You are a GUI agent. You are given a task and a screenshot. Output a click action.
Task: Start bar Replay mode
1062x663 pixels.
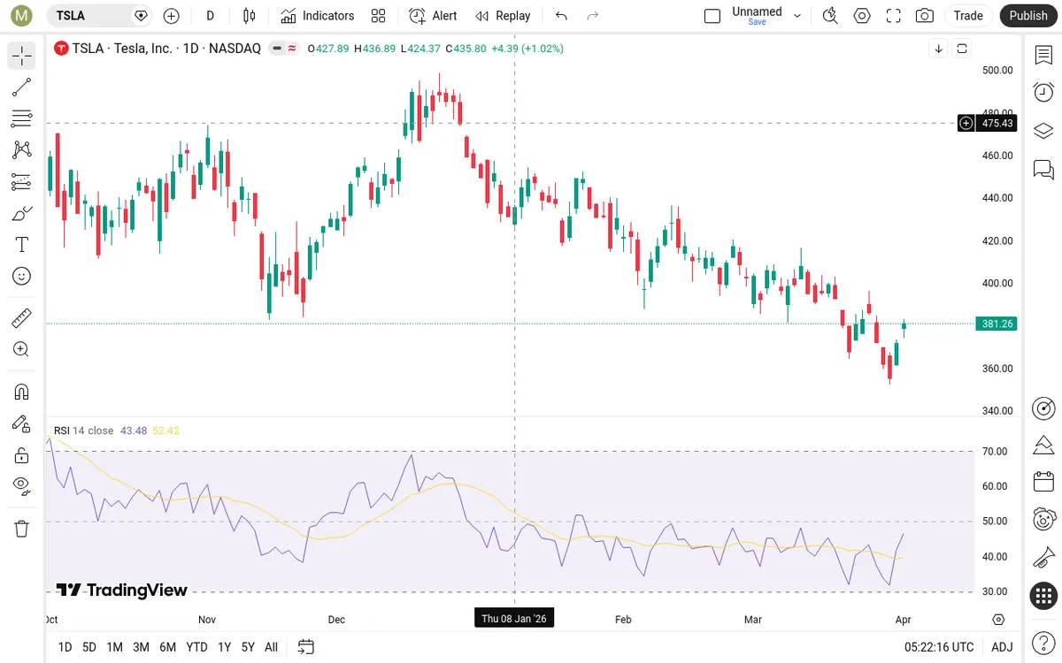click(x=503, y=16)
